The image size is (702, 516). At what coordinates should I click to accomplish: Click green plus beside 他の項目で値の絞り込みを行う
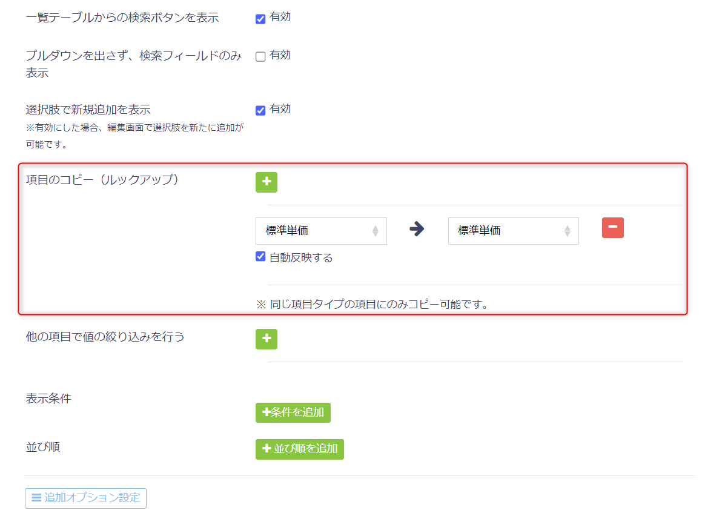(266, 339)
